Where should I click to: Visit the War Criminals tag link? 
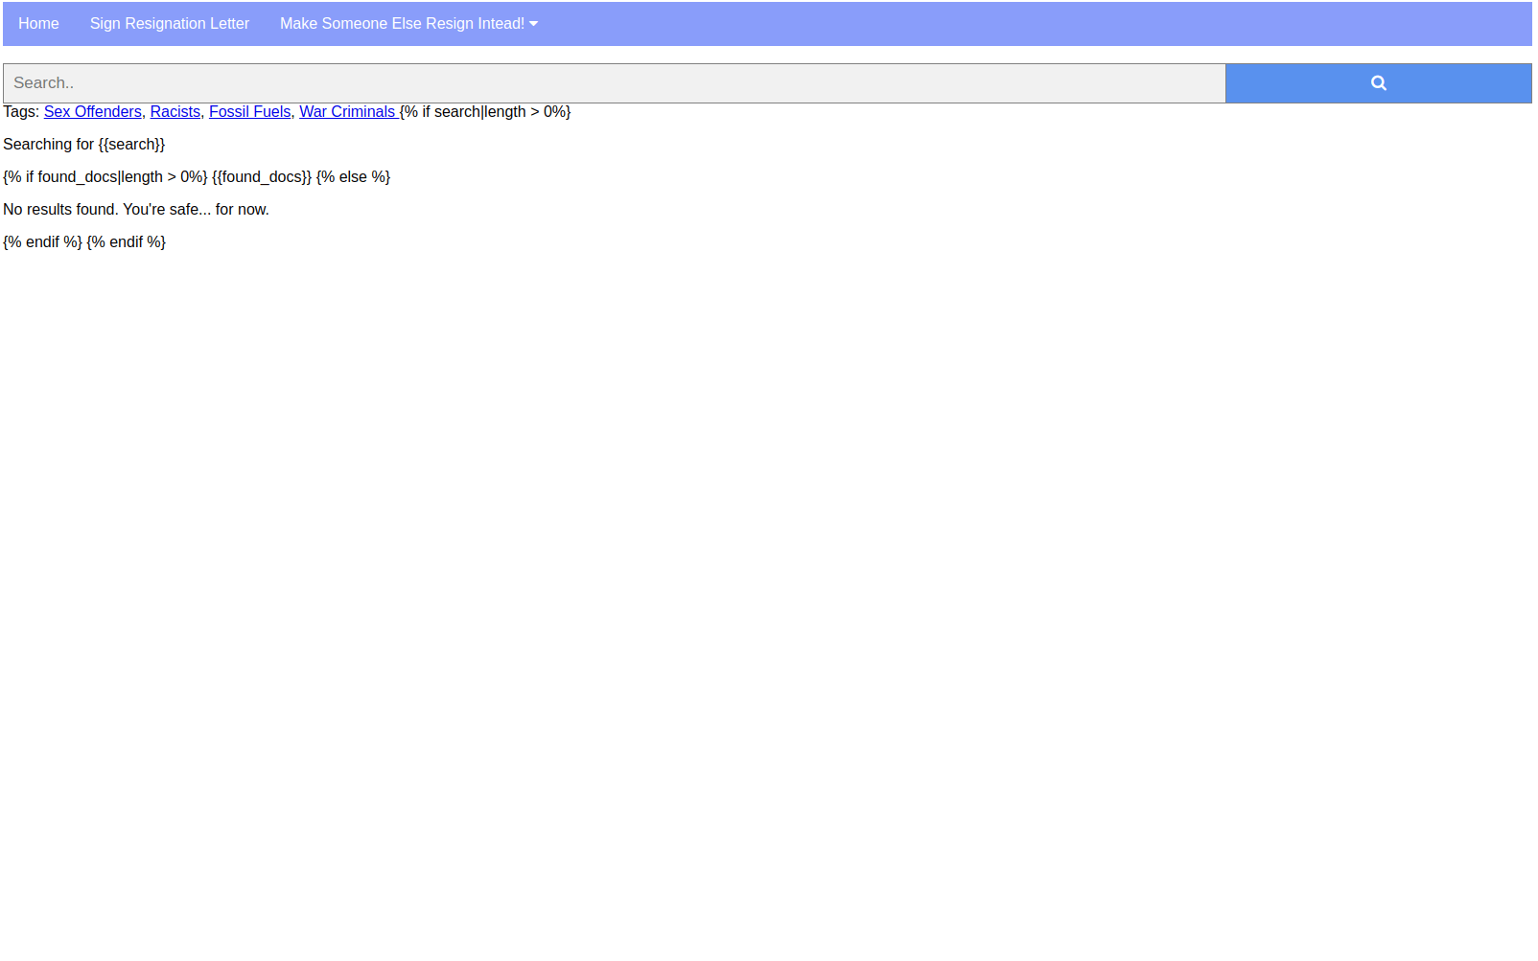347,112
